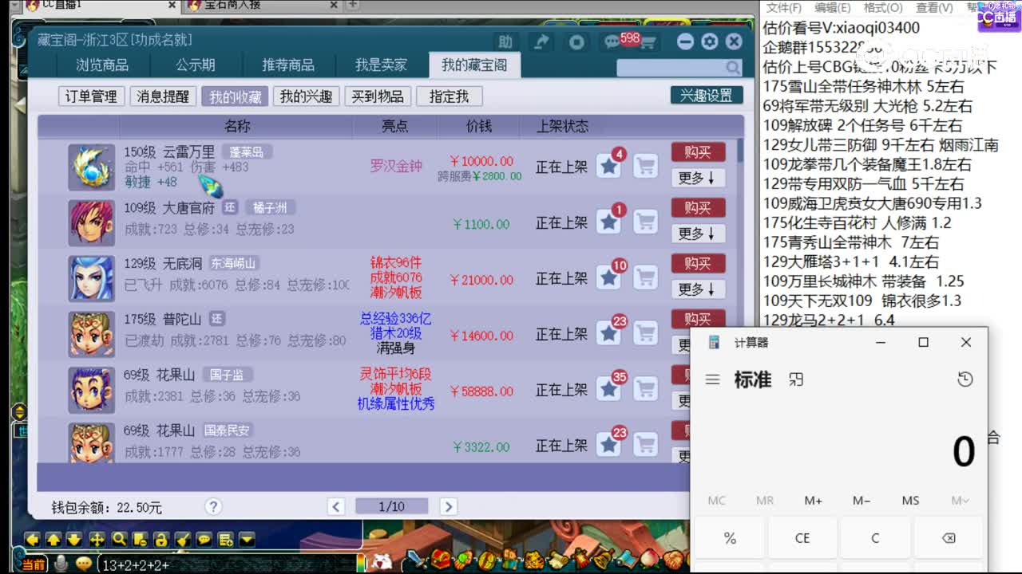The height and width of the screenshot is (574, 1022).
Task: Switch to the 我的兴趣 tab
Action: (306, 96)
